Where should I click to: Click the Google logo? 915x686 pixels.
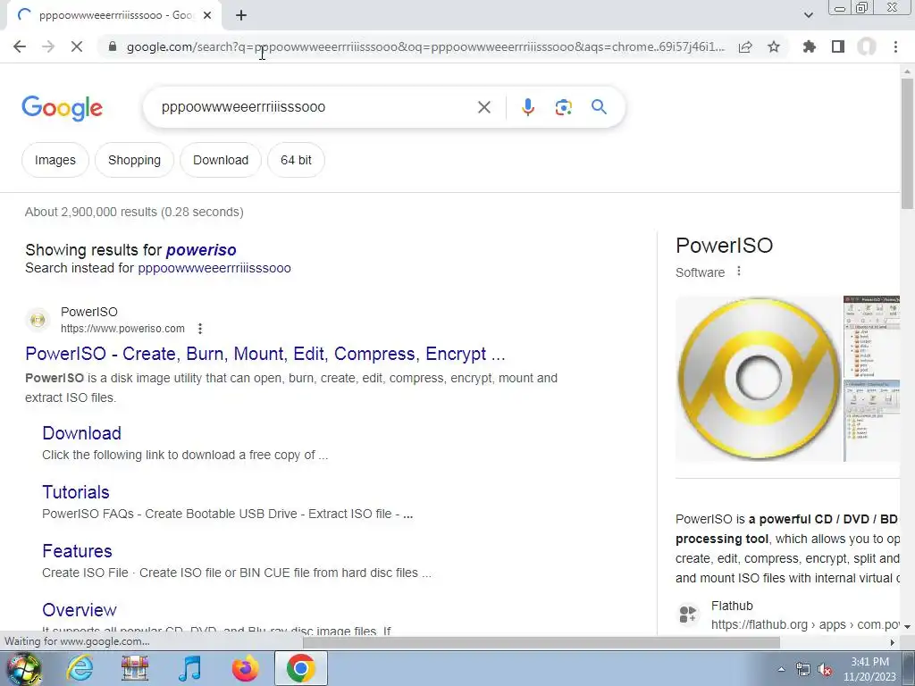point(62,108)
